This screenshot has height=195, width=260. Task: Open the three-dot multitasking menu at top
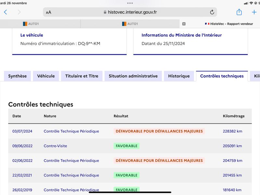pyautogui.click(x=130, y=3)
